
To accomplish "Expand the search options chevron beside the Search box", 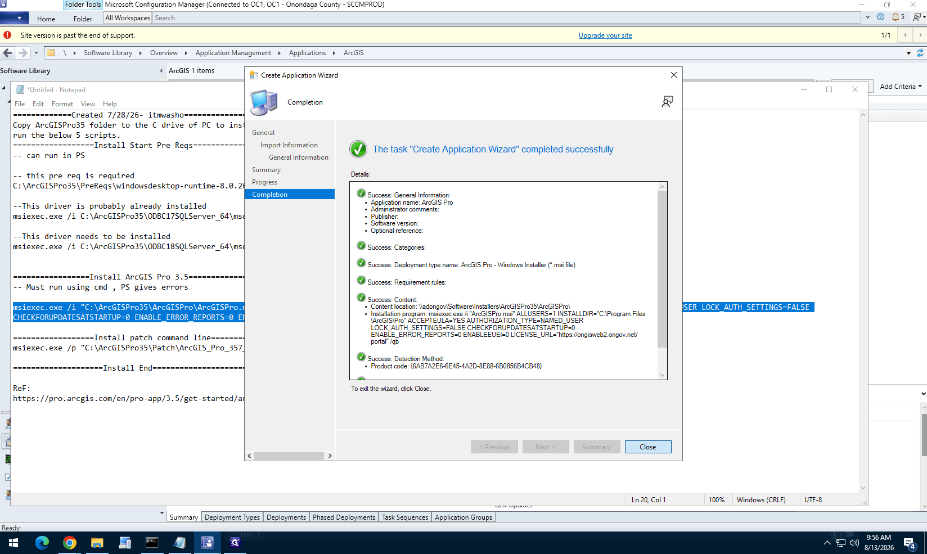I will click(867, 17).
